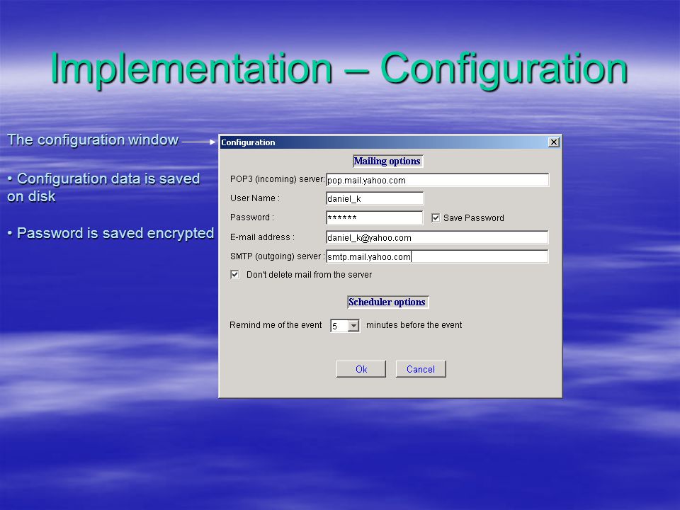Click the POP3 incoming server field
This screenshot has height=510, width=680.
437,180
